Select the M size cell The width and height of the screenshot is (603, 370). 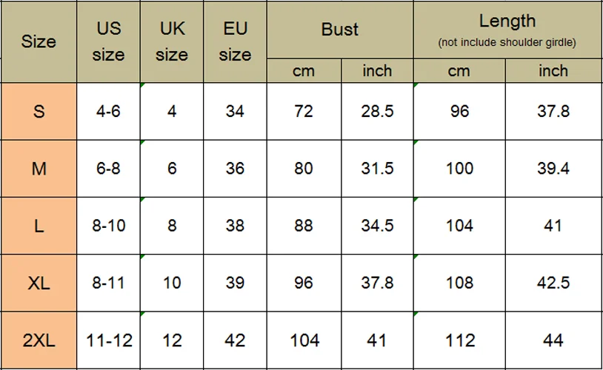click(39, 169)
